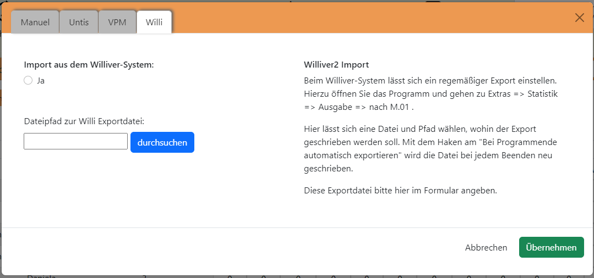
Task: Open the Untis tab
Action: click(79, 22)
